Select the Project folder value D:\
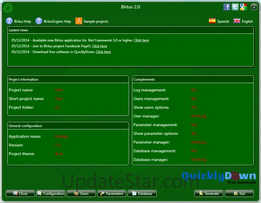 [58, 107]
